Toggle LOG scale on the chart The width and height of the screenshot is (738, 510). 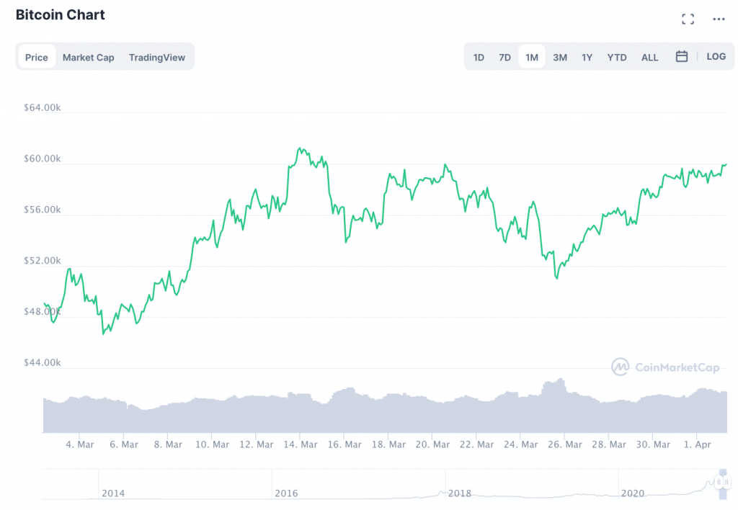point(716,56)
